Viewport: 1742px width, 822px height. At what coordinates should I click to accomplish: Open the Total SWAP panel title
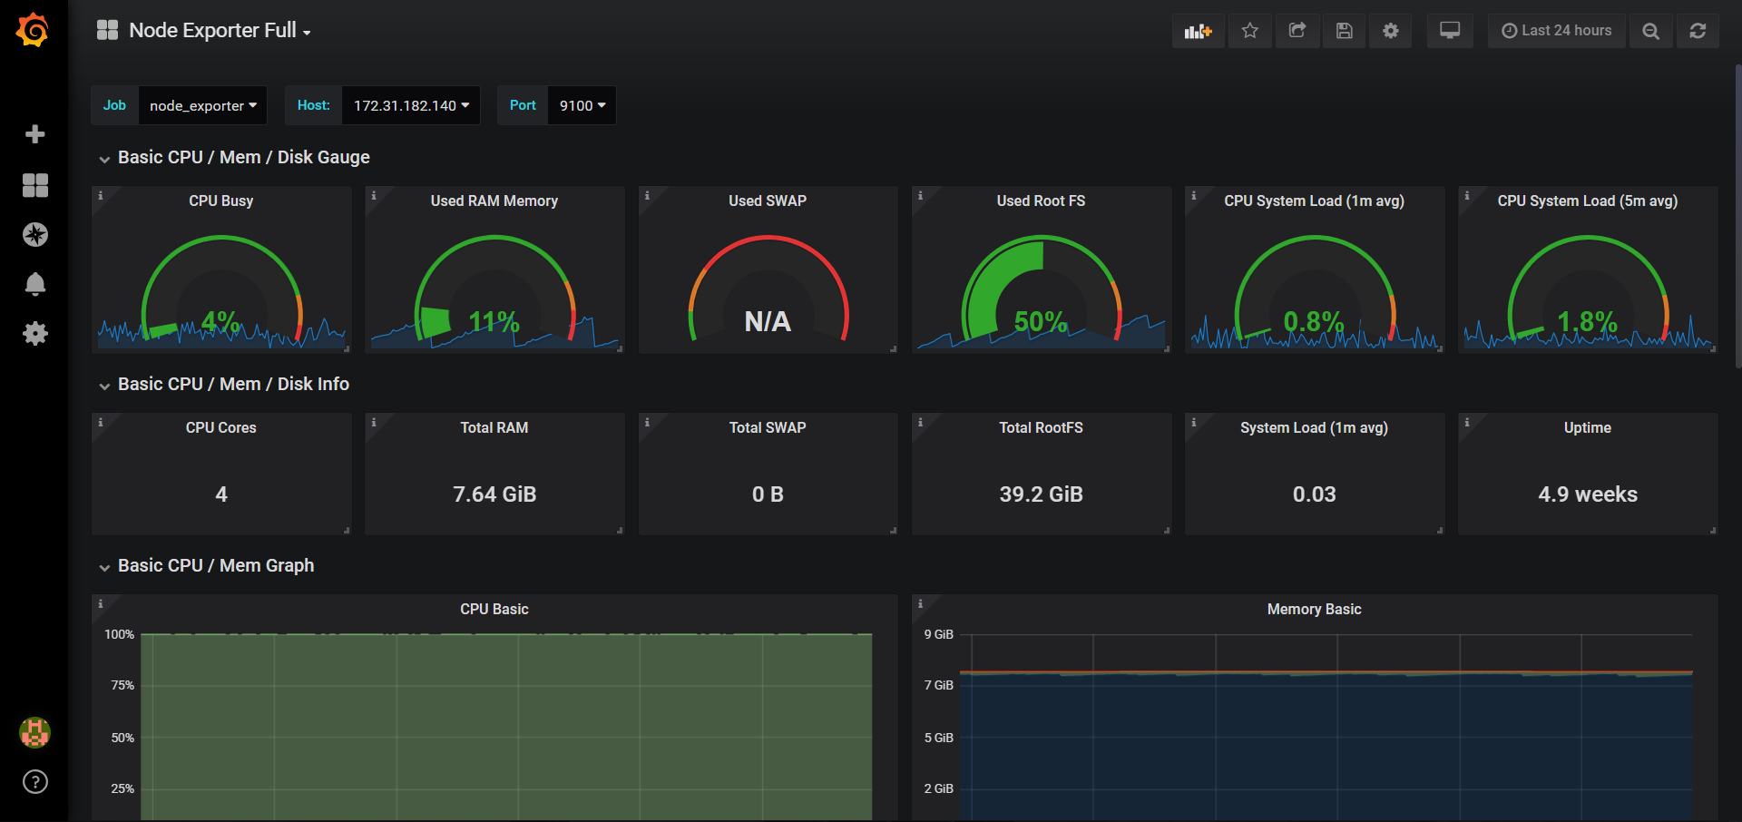pyautogui.click(x=768, y=427)
